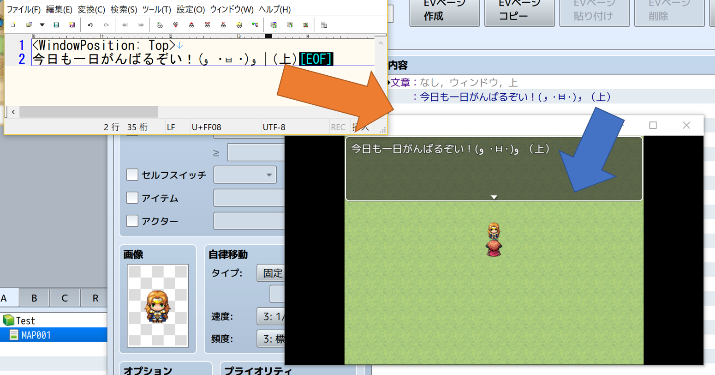
Task: Open the ツール(T) menu
Action: click(156, 9)
